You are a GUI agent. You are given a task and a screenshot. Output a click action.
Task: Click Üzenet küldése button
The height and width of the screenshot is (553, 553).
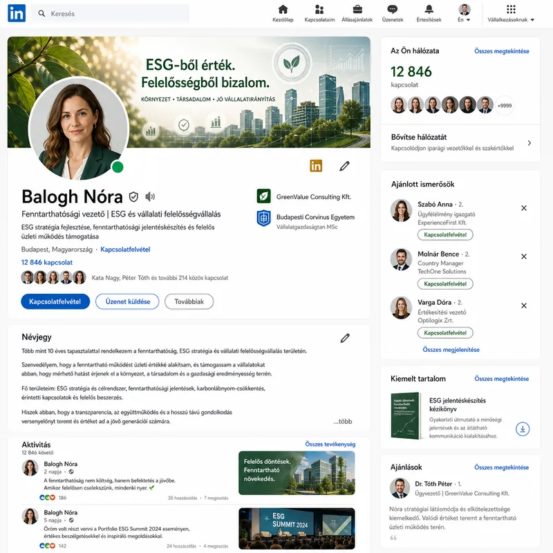[x=127, y=301]
